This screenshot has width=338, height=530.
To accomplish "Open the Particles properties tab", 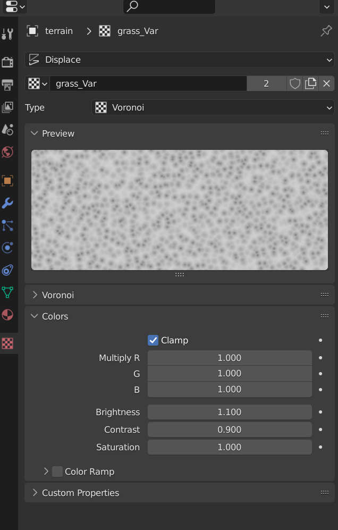I will 7,225.
